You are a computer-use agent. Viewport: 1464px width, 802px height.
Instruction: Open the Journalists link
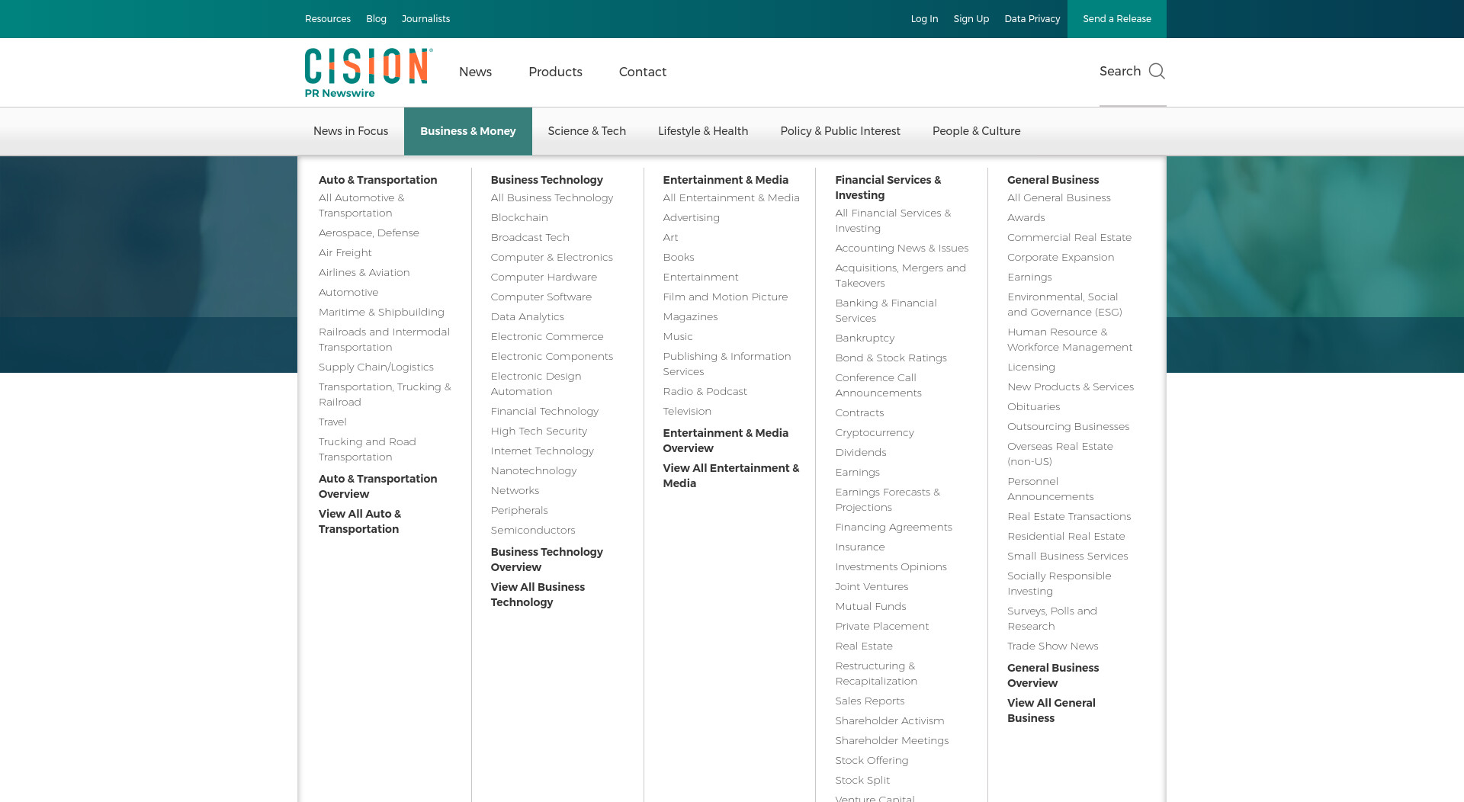425,19
